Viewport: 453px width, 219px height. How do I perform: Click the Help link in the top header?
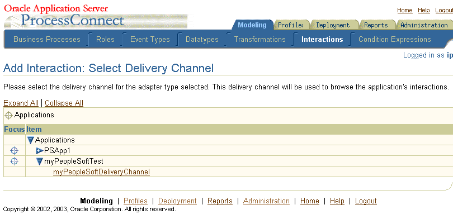(x=424, y=11)
